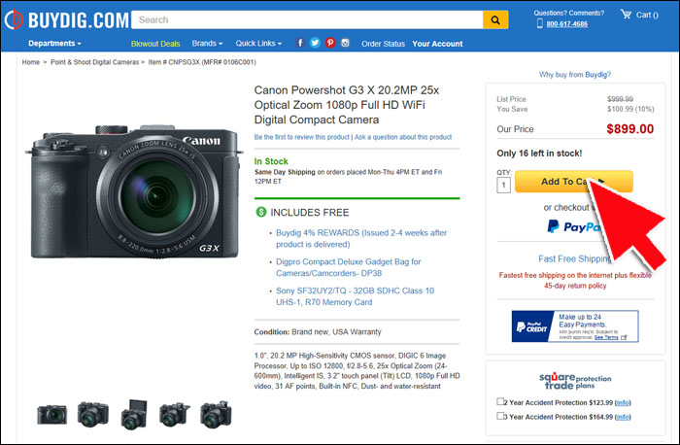The height and width of the screenshot is (445, 680).
Task: Select the fourth camera thumbnail
Action: (x=174, y=414)
